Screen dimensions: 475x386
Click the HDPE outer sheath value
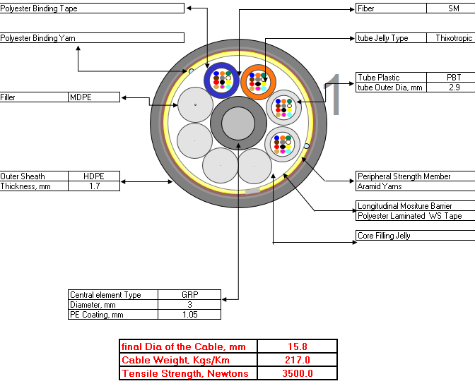pos(94,176)
